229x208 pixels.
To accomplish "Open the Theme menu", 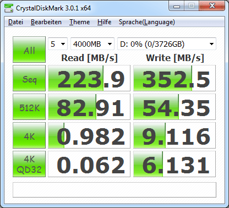I will [79, 22].
